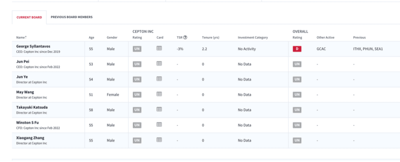Open the card icon for Takayuki Katsuda

tap(159, 109)
